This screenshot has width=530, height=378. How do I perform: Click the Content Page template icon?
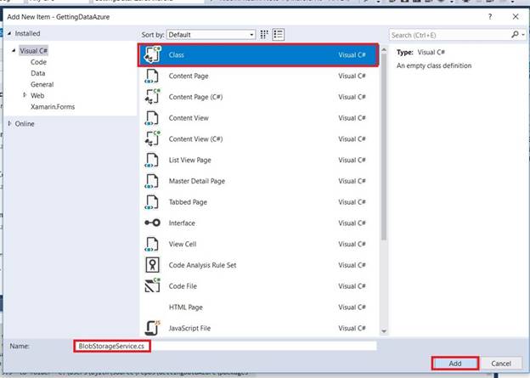click(x=151, y=76)
